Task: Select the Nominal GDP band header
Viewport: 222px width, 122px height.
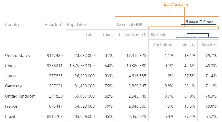Action: pyautogui.click(x=130, y=24)
